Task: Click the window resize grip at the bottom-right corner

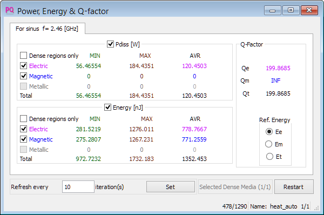Action: click(316, 209)
